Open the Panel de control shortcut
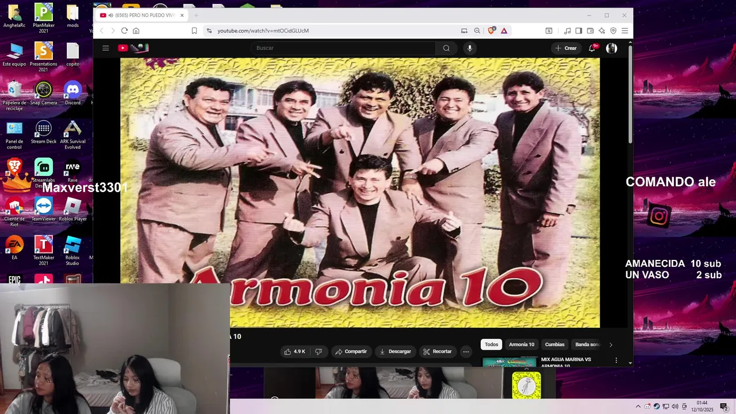736x414 pixels. [14, 135]
